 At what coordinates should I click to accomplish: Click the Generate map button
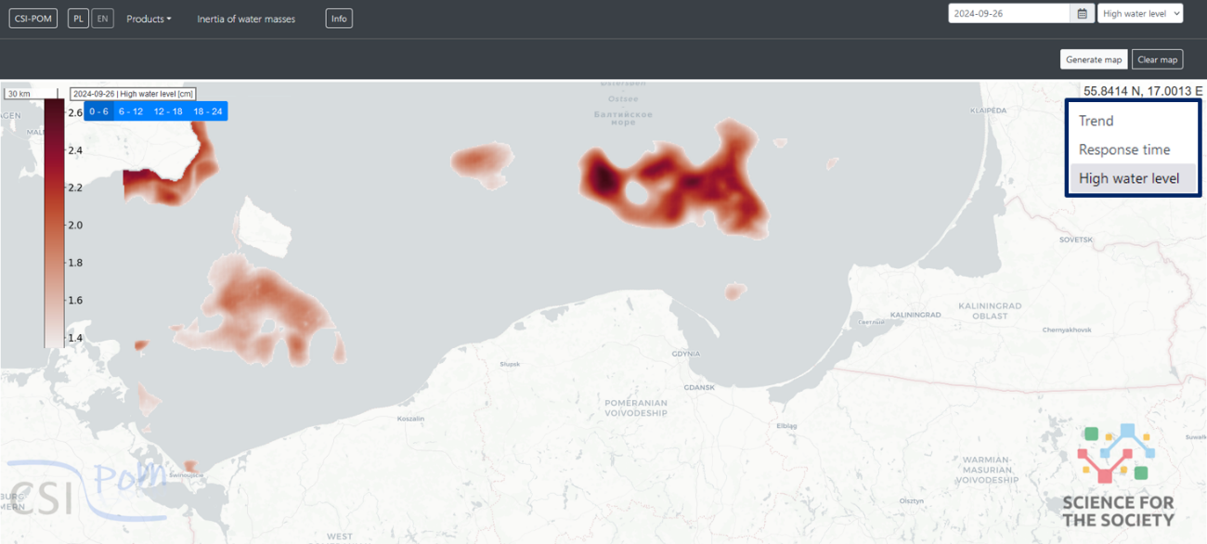pos(1094,59)
